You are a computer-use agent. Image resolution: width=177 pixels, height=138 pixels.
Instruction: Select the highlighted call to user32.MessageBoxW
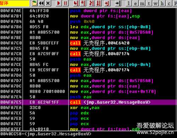coord(110,102)
